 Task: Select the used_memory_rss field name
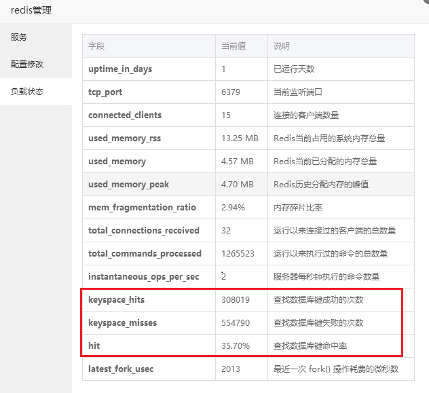tap(124, 138)
